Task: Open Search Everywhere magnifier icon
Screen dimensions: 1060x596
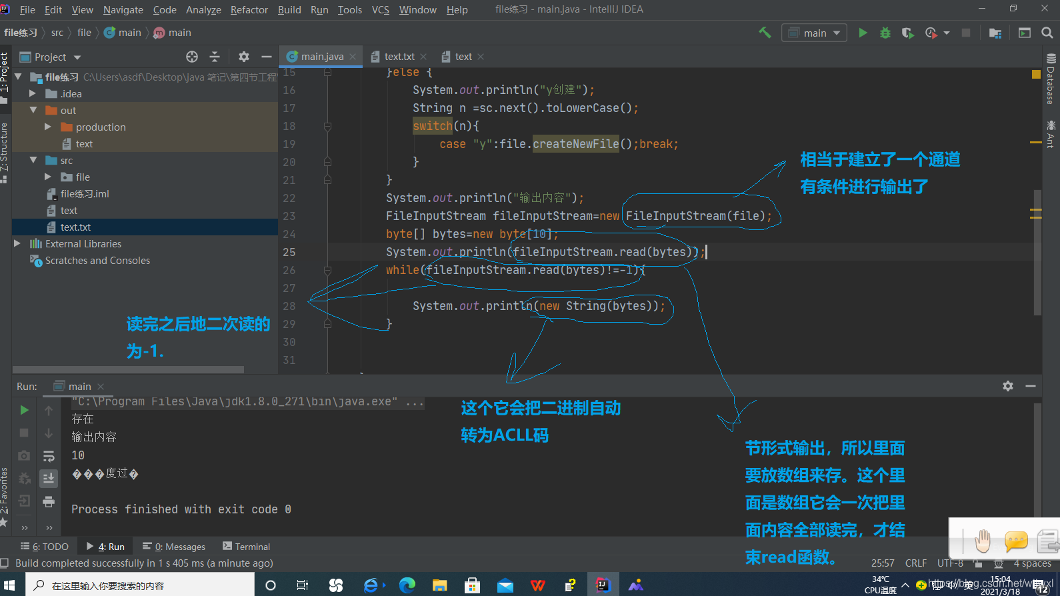Action: 1047,33
